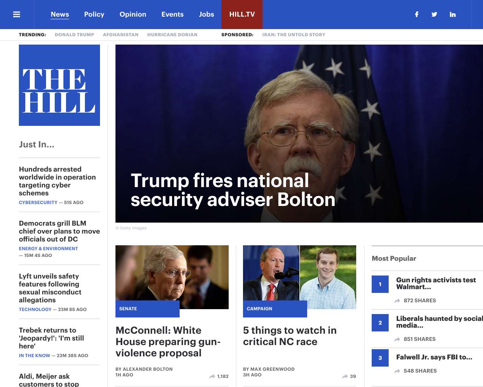483x387 pixels.
Task: Click share icon beside 851 Shares
Action: tap(397, 339)
